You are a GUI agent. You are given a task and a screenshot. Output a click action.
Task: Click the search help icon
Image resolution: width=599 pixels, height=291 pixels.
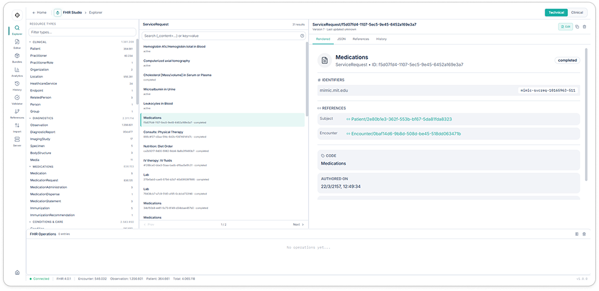[x=302, y=36]
